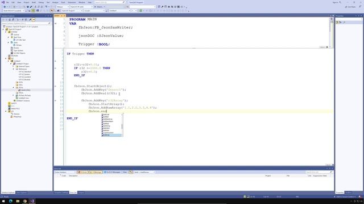The image size is (364, 204).
Task: Select MAIN (PRG) in Solution Explorer
Action: tap(26, 90)
